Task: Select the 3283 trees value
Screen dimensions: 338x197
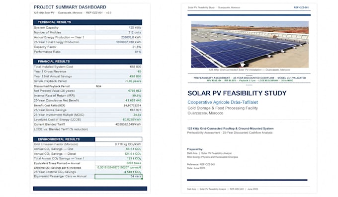Action: 134,163
